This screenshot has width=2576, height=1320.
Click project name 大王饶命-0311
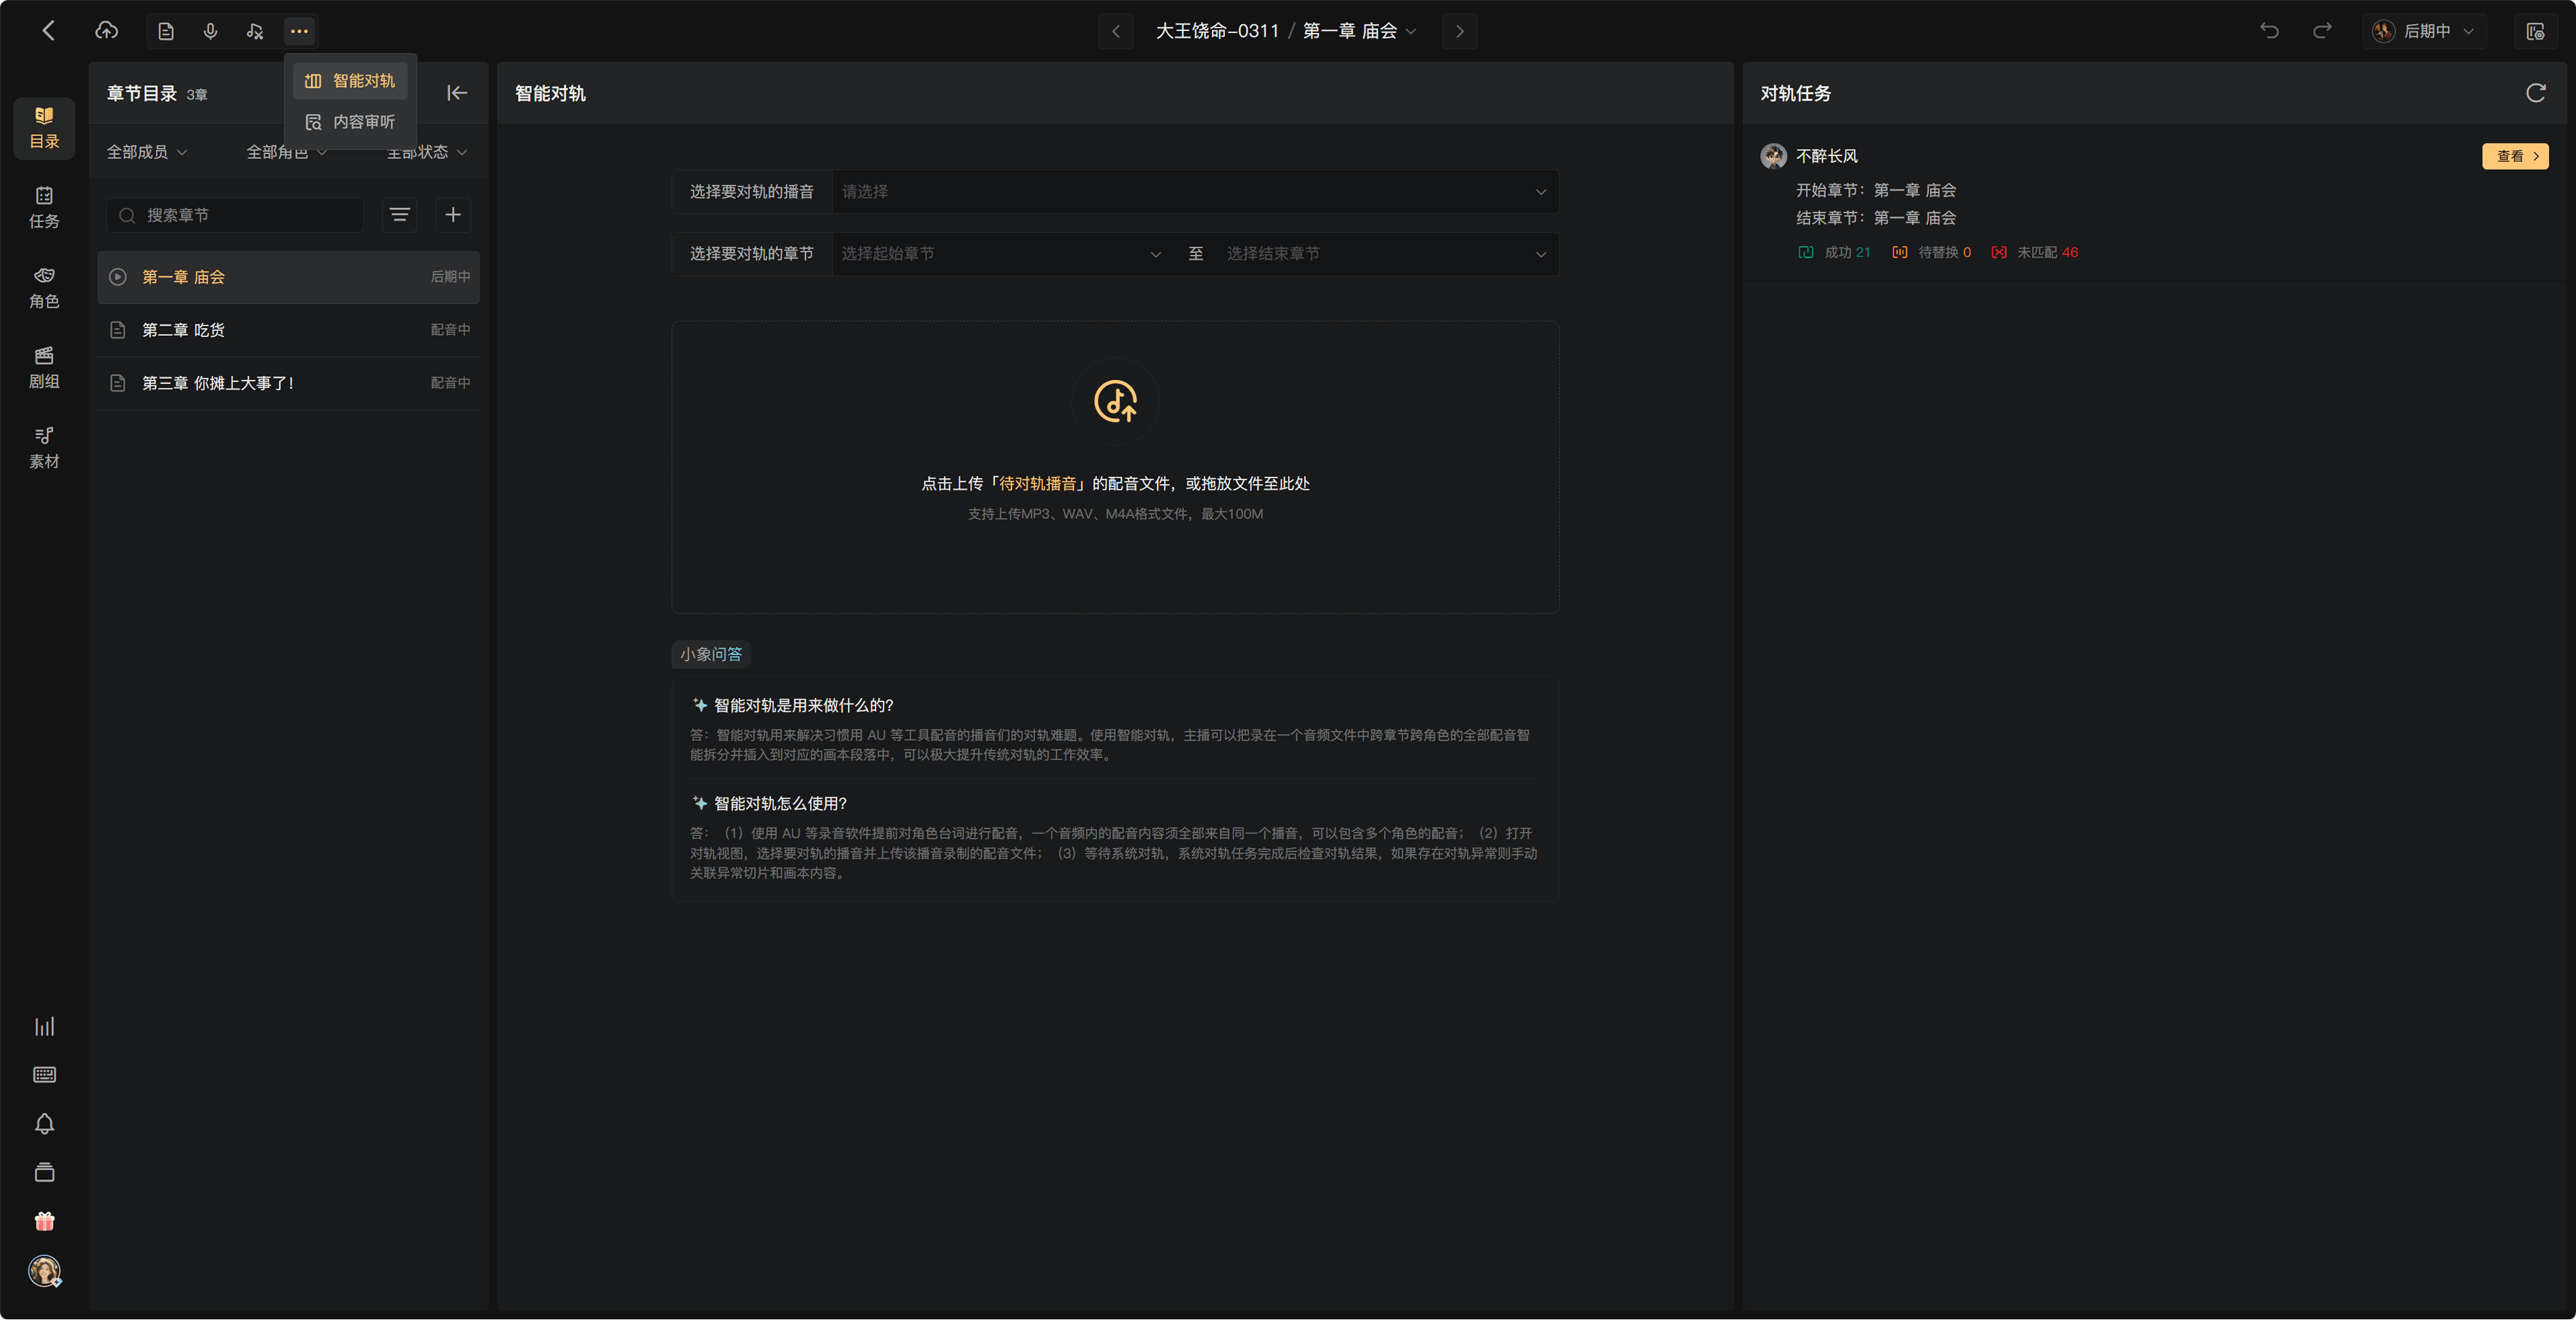coord(1217,31)
